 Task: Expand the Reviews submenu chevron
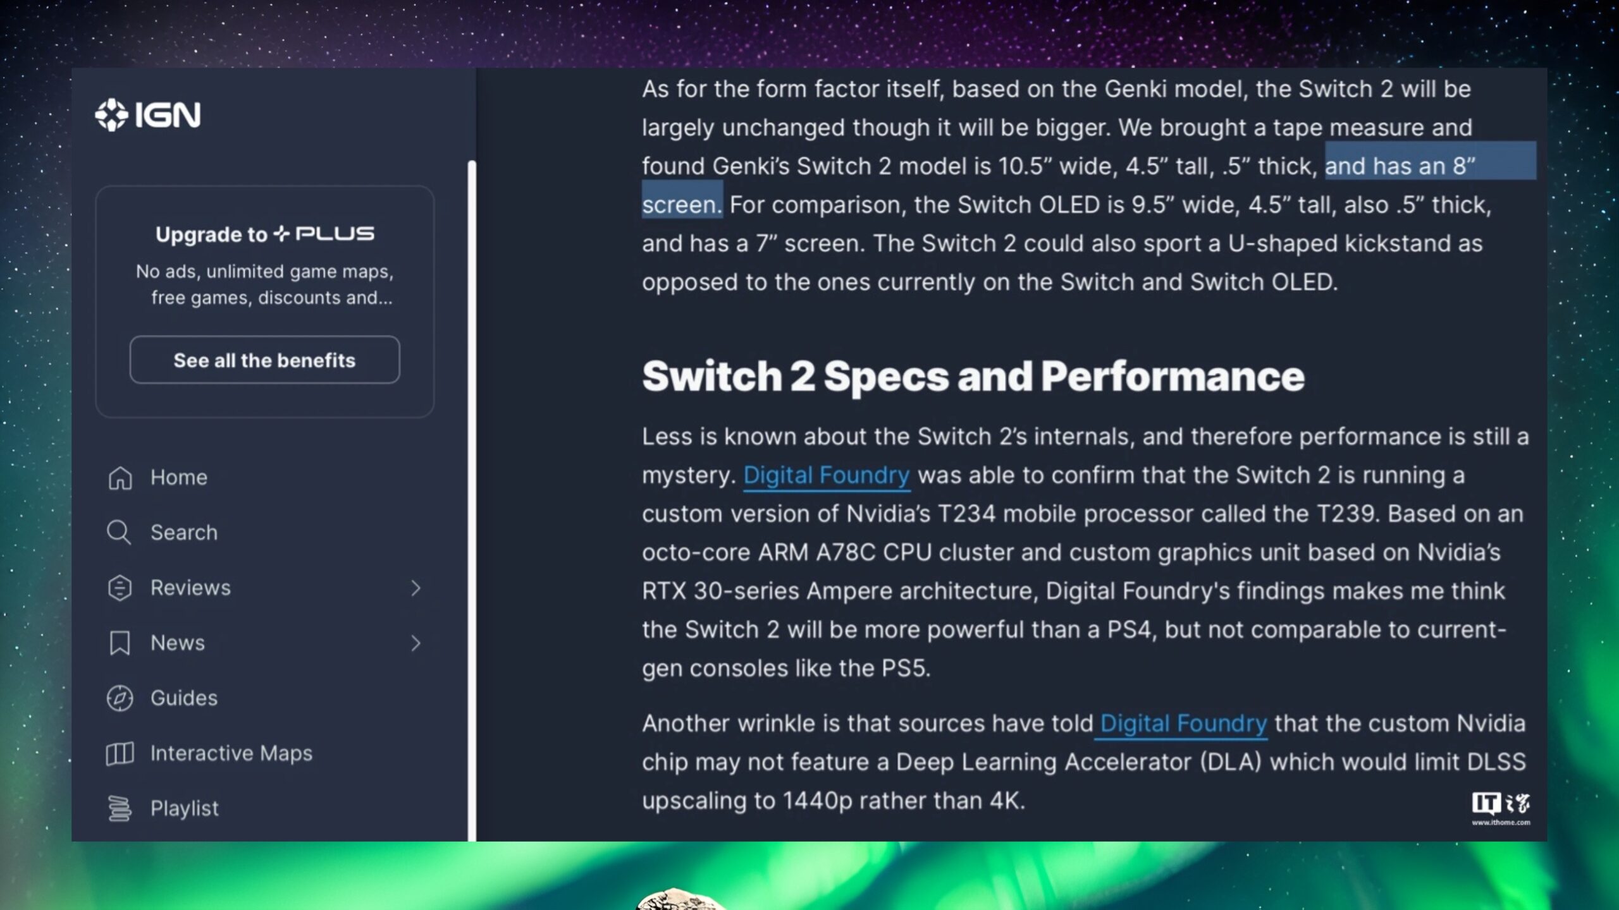click(416, 588)
